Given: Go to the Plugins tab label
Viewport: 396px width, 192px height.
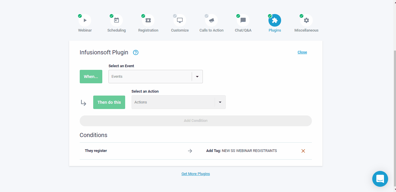Looking at the screenshot, I should [275, 30].
